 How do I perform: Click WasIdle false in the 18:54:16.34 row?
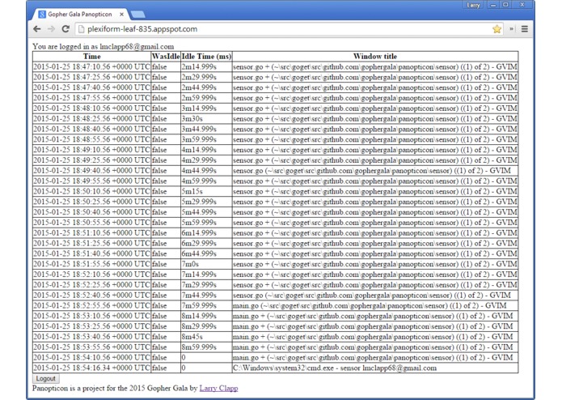pyautogui.click(x=166, y=368)
